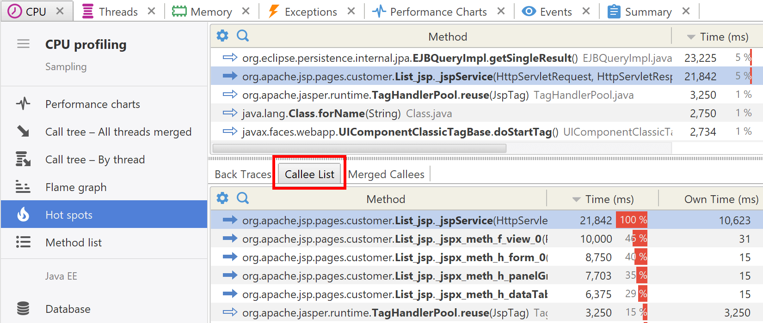This screenshot has width=763, height=323.
Task: Click the Method header in callee list
Action: tap(386, 199)
